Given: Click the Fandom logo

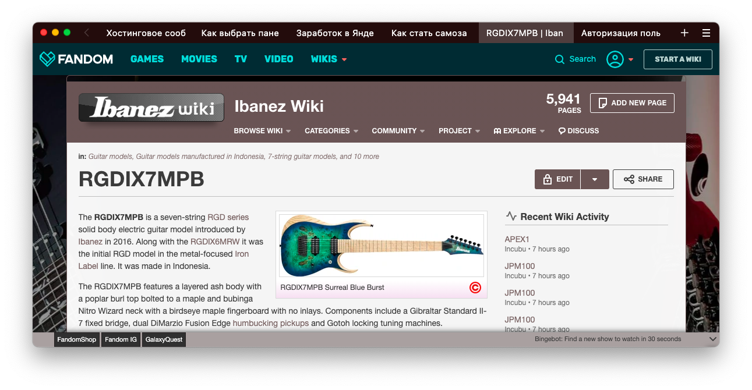Looking at the screenshot, I should click(76, 59).
